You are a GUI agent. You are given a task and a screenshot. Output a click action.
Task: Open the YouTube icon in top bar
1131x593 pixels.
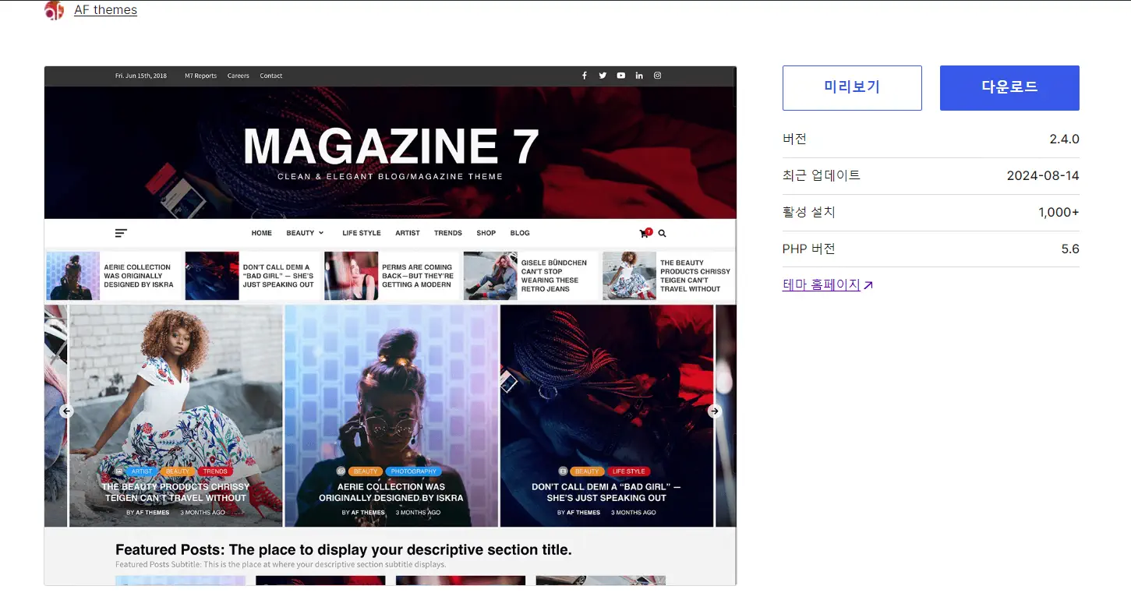(x=620, y=76)
